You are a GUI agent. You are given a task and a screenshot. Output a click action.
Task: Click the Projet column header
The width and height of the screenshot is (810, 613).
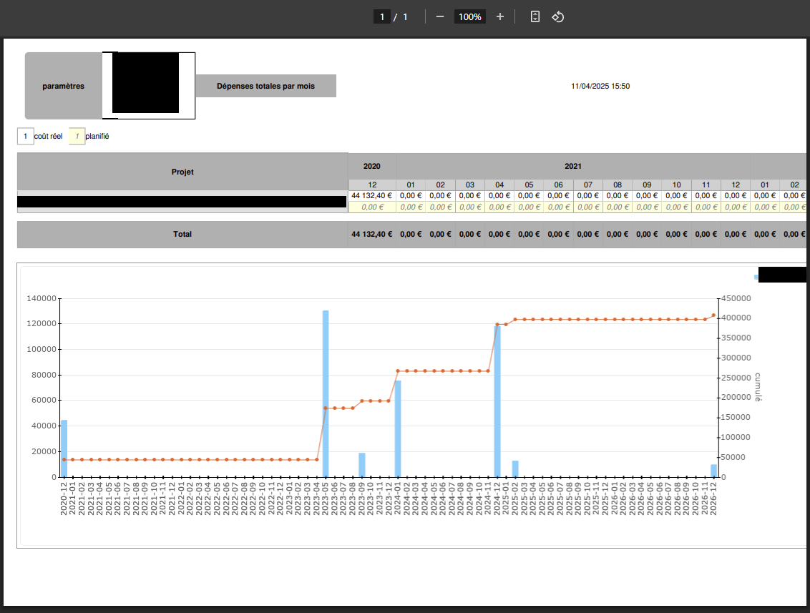tap(182, 172)
